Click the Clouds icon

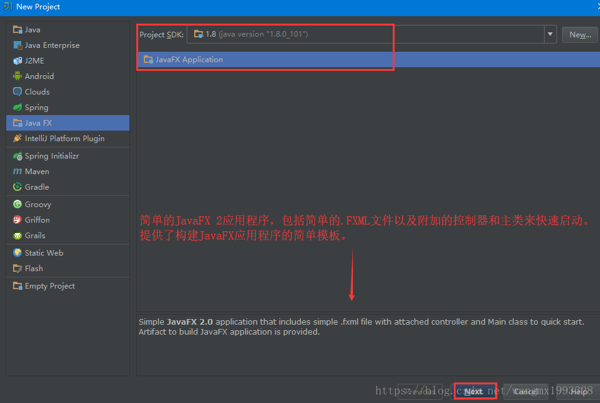click(17, 92)
